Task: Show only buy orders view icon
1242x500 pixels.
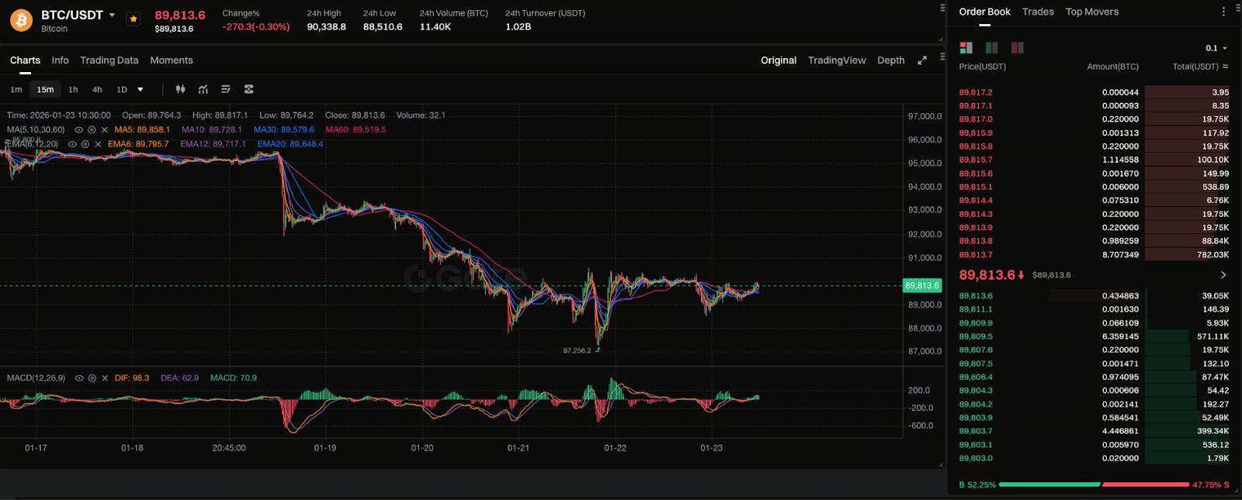Action: pyautogui.click(x=991, y=48)
